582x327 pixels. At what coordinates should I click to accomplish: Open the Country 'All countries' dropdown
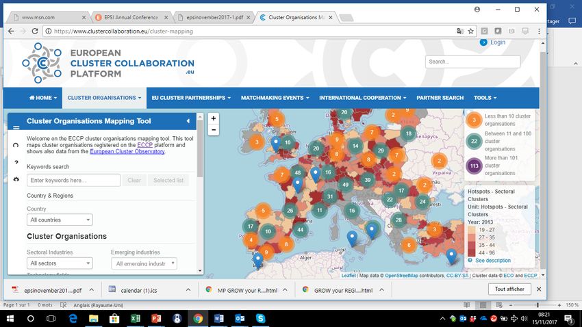(x=60, y=220)
